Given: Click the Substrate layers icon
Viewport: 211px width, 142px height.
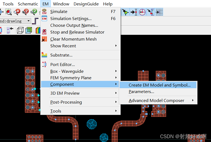Looking at the screenshot, I should [x=44, y=55].
